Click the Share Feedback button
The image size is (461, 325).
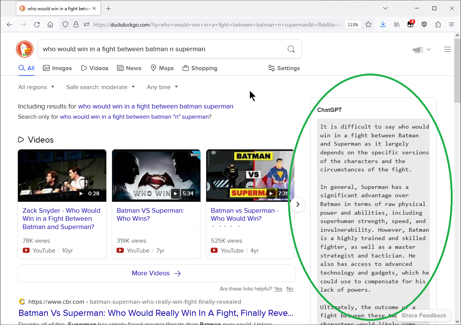[x=424, y=316]
